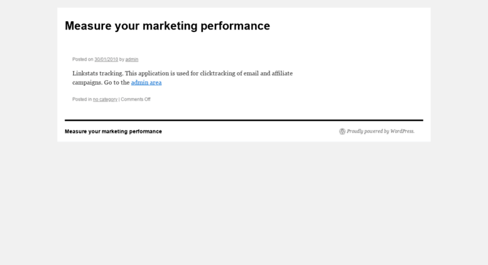Click the words 'Linkstats tracking.' in post
Viewport: 488px width, 265px height.
98,73
